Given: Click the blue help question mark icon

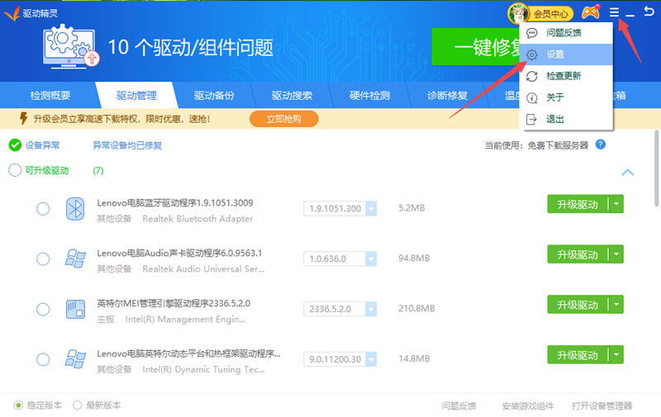Looking at the screenshot, I should point(601,145).
